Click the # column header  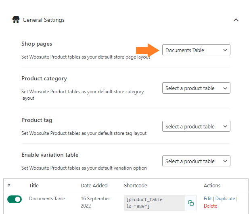click(9, 185)
